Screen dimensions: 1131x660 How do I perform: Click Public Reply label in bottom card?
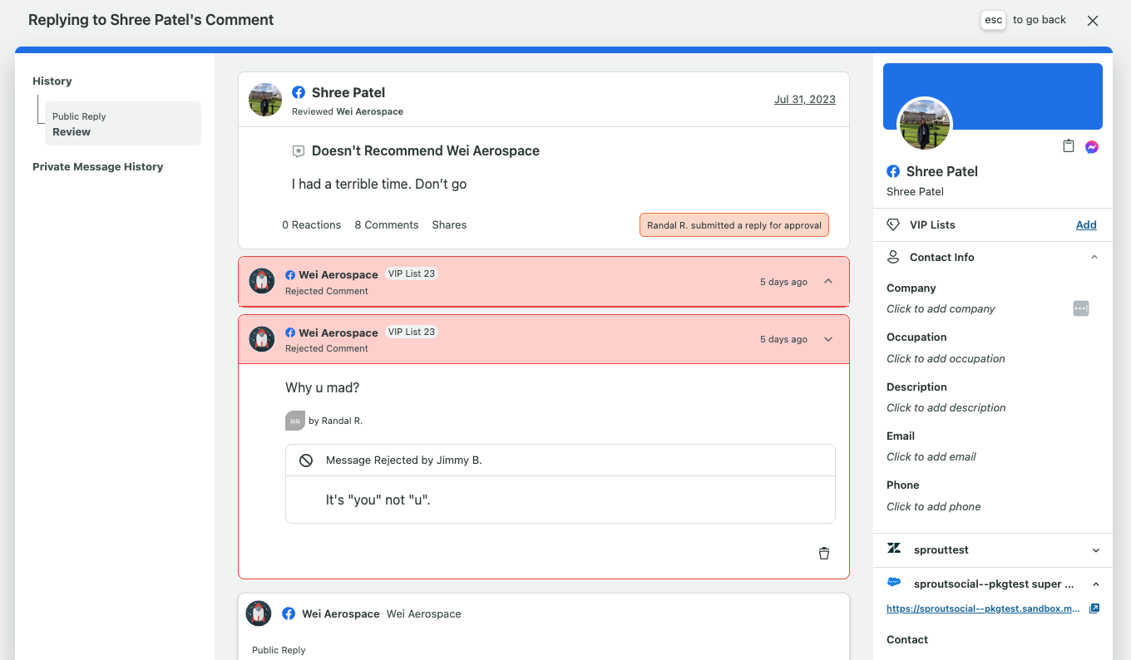coord(279,650)
